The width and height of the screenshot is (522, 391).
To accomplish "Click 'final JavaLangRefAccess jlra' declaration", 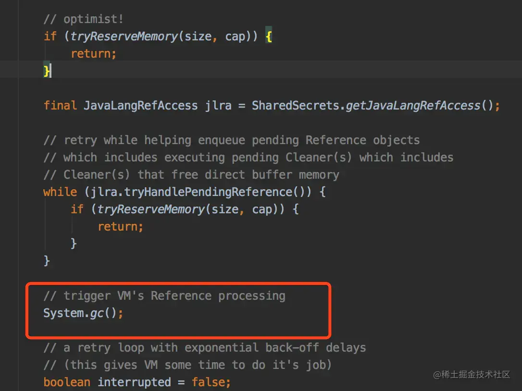I will coord(137,106).
